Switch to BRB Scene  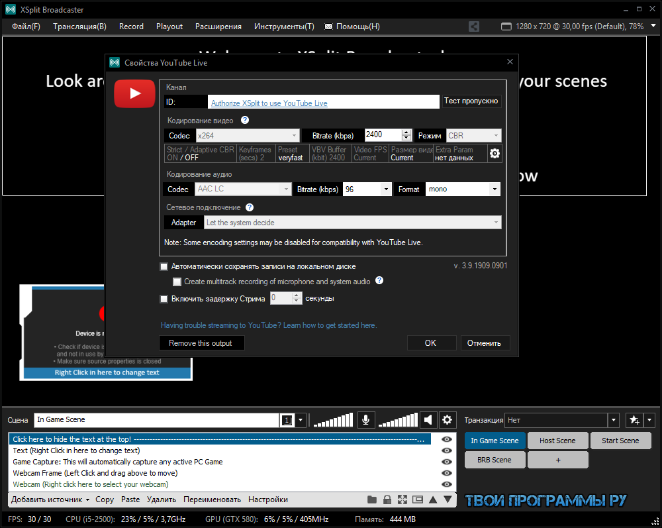pyautogui.click(x=495, y=460)
